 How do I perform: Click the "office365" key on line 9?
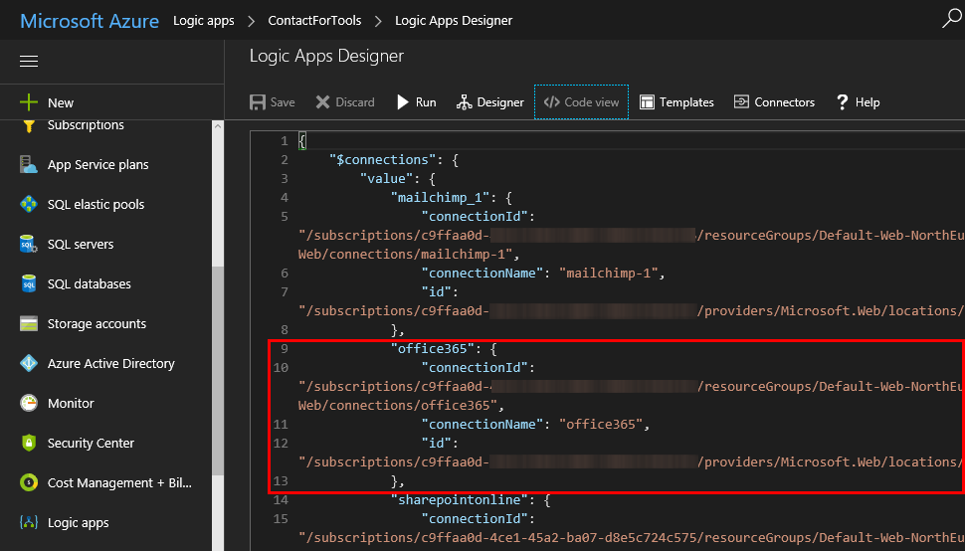[433, 349]
